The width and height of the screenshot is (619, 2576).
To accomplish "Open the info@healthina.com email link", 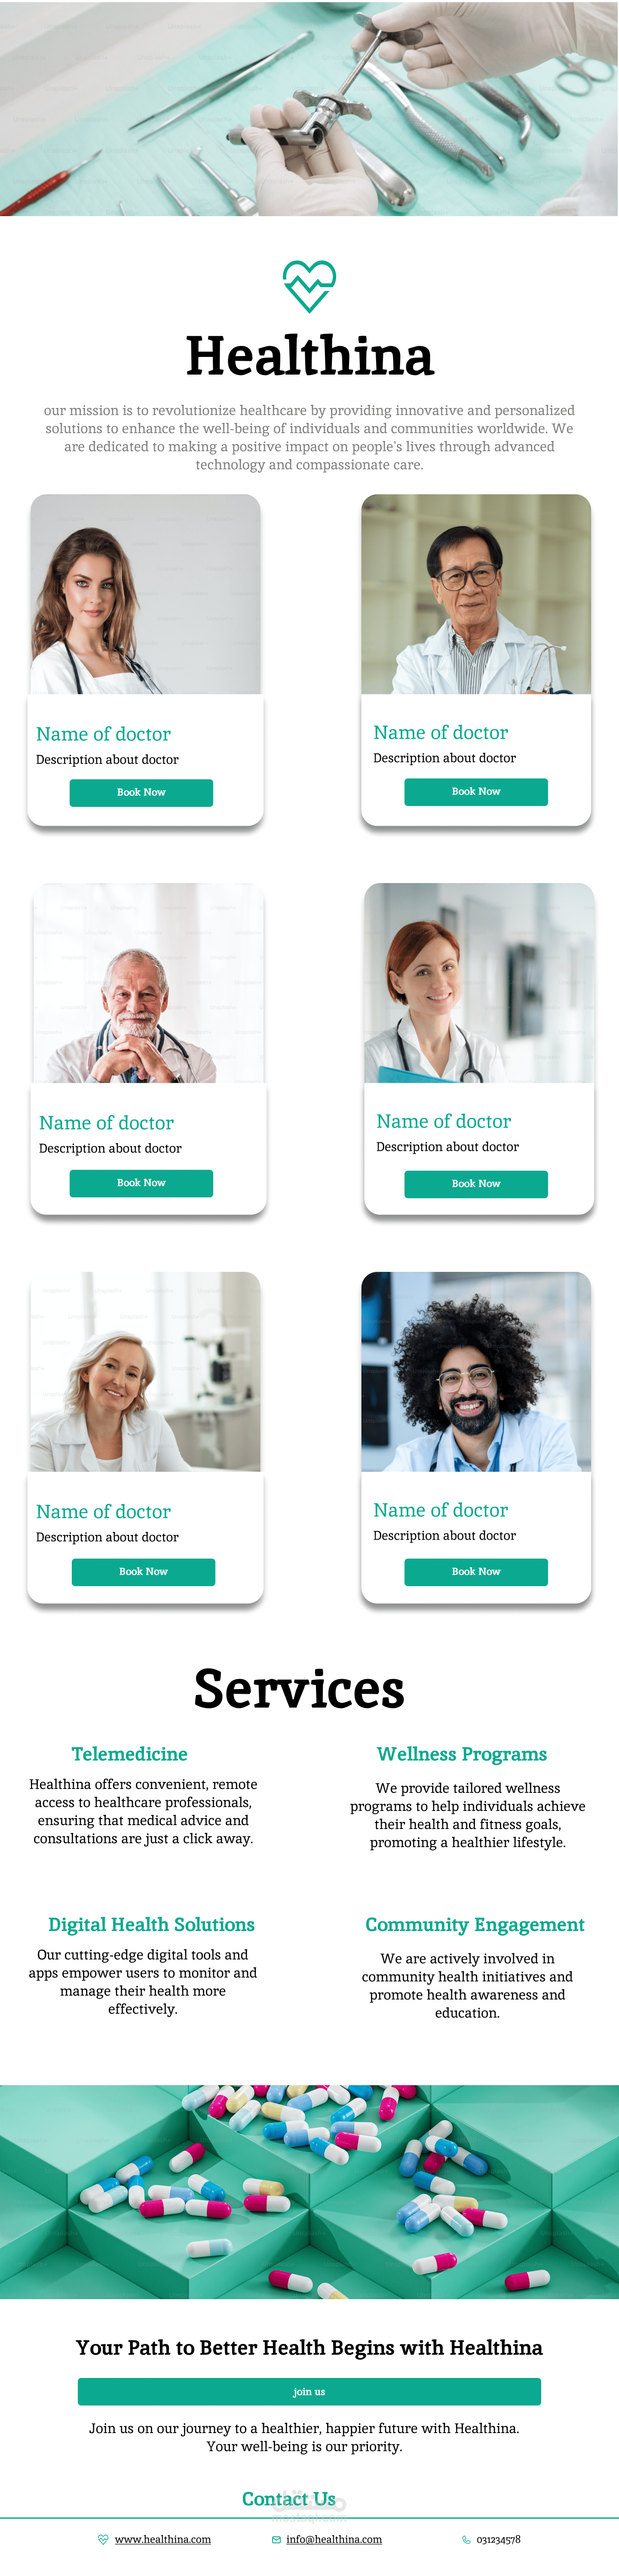I will click(x=334, y=2539).
